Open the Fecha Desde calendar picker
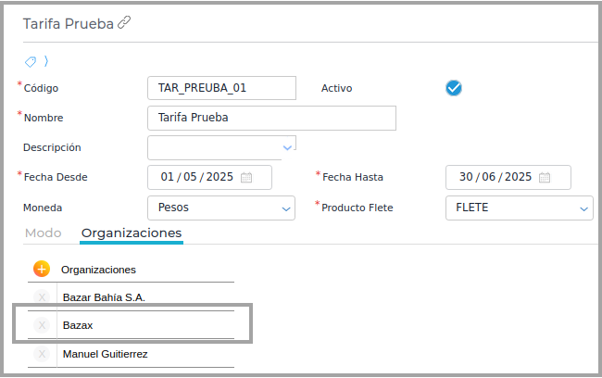Viewport: 602px width, 378px height. tap(246, 177)
